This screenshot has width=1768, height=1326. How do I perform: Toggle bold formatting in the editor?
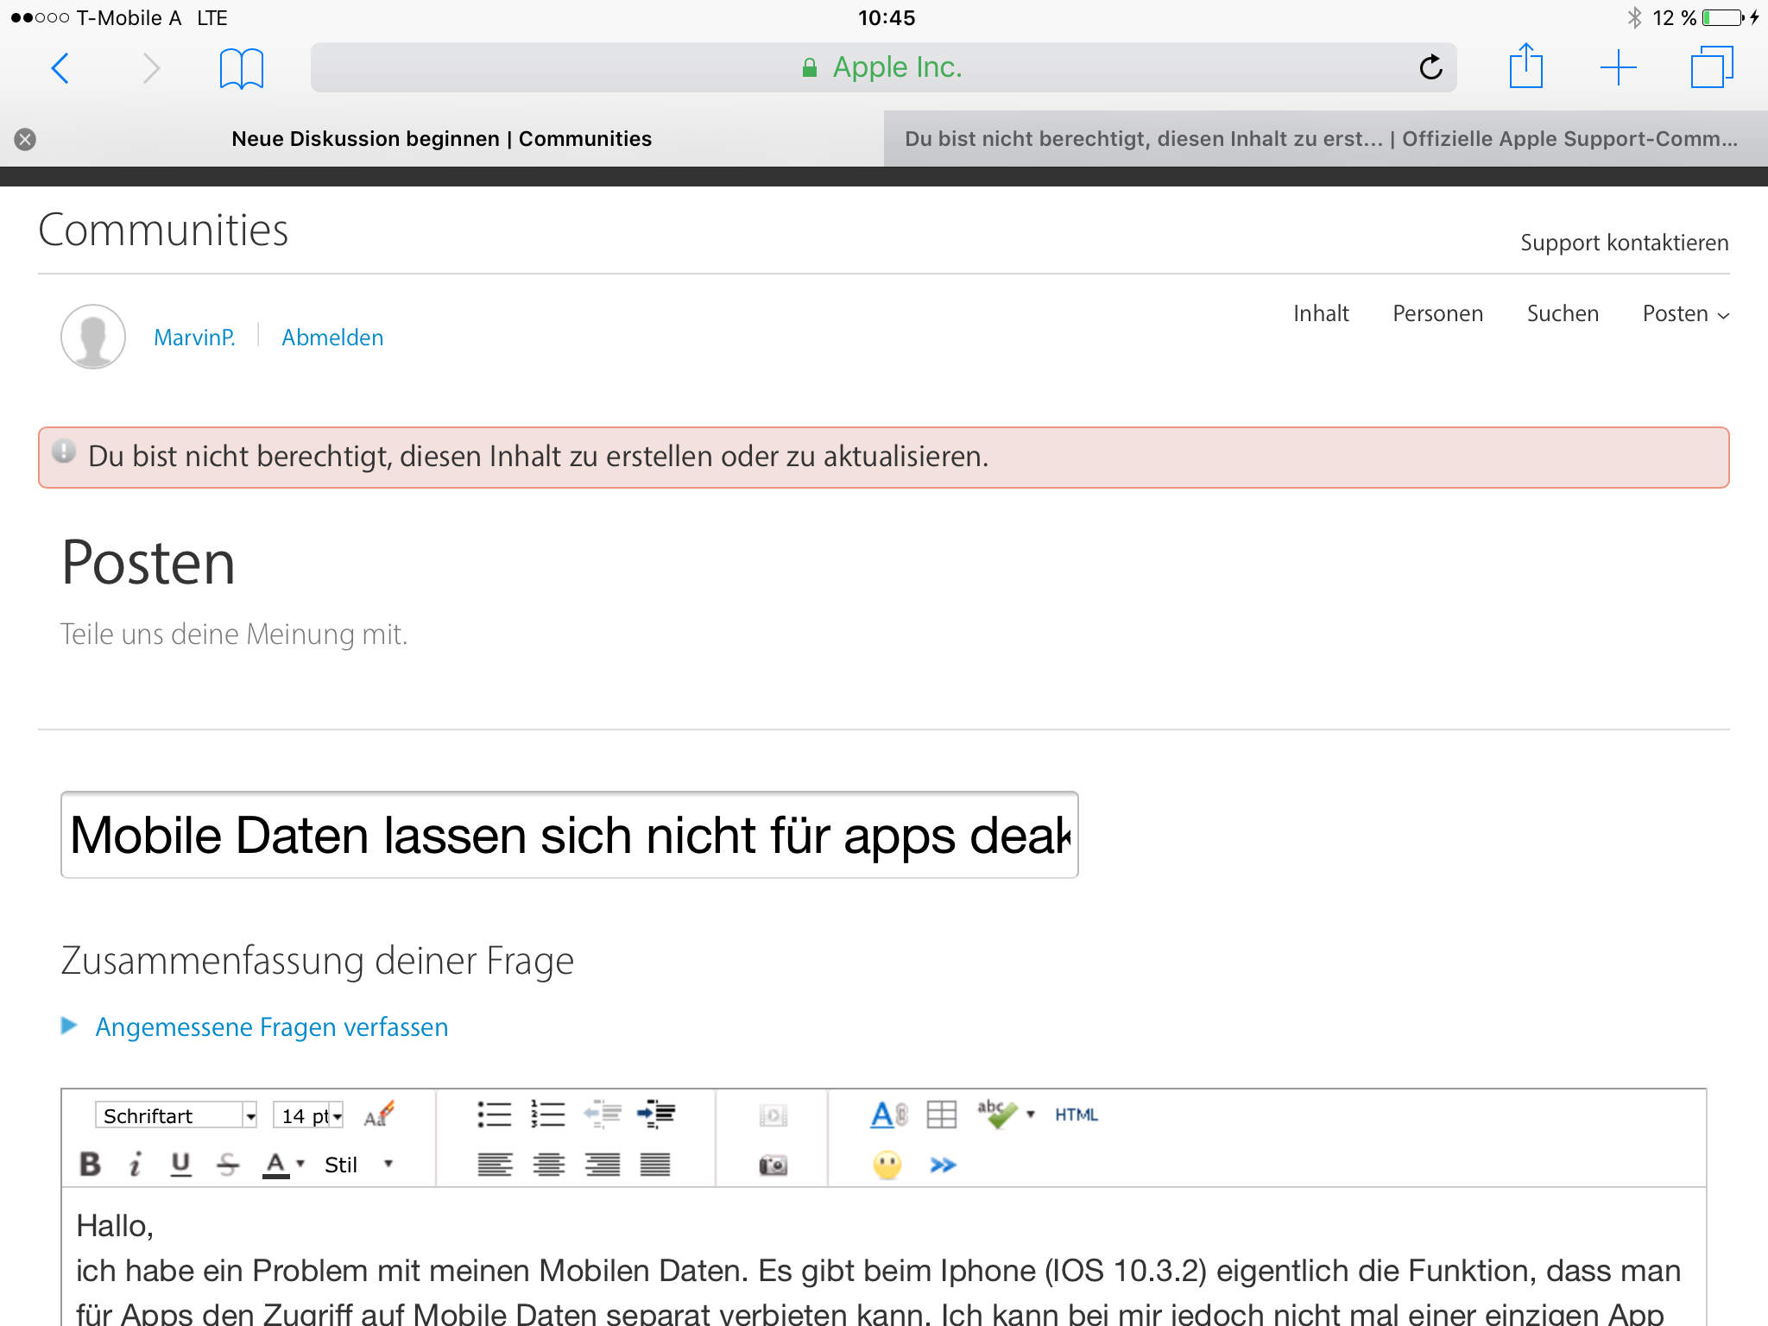point(90,1165)
